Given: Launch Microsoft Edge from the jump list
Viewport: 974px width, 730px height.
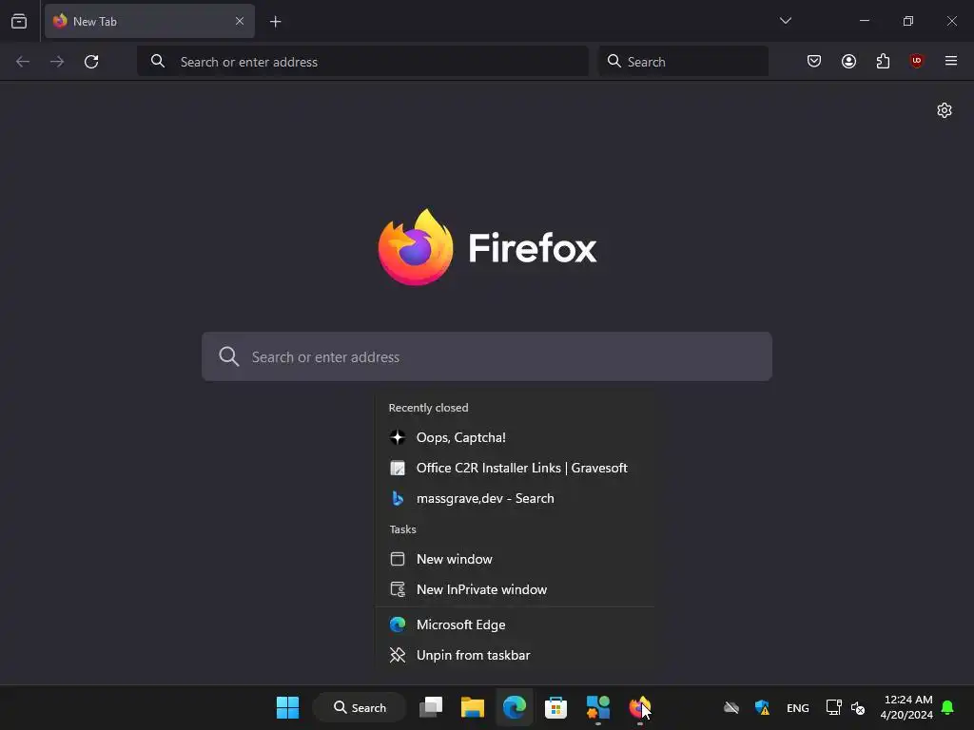Looking at the screenshot, I should tap(515, 625).
